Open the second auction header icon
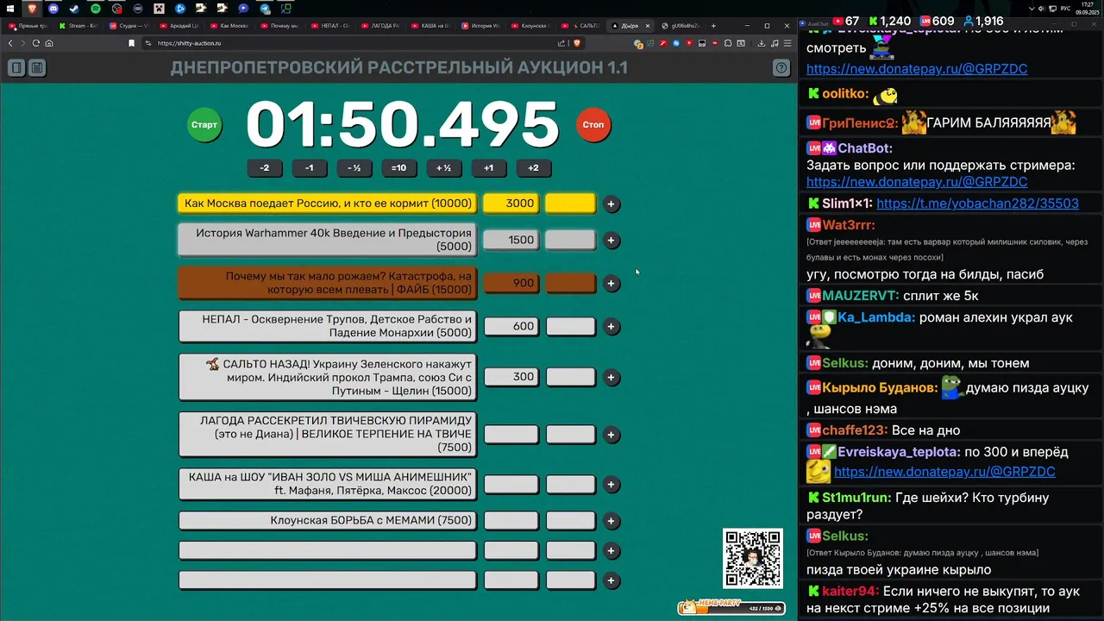 coord(37,67)
